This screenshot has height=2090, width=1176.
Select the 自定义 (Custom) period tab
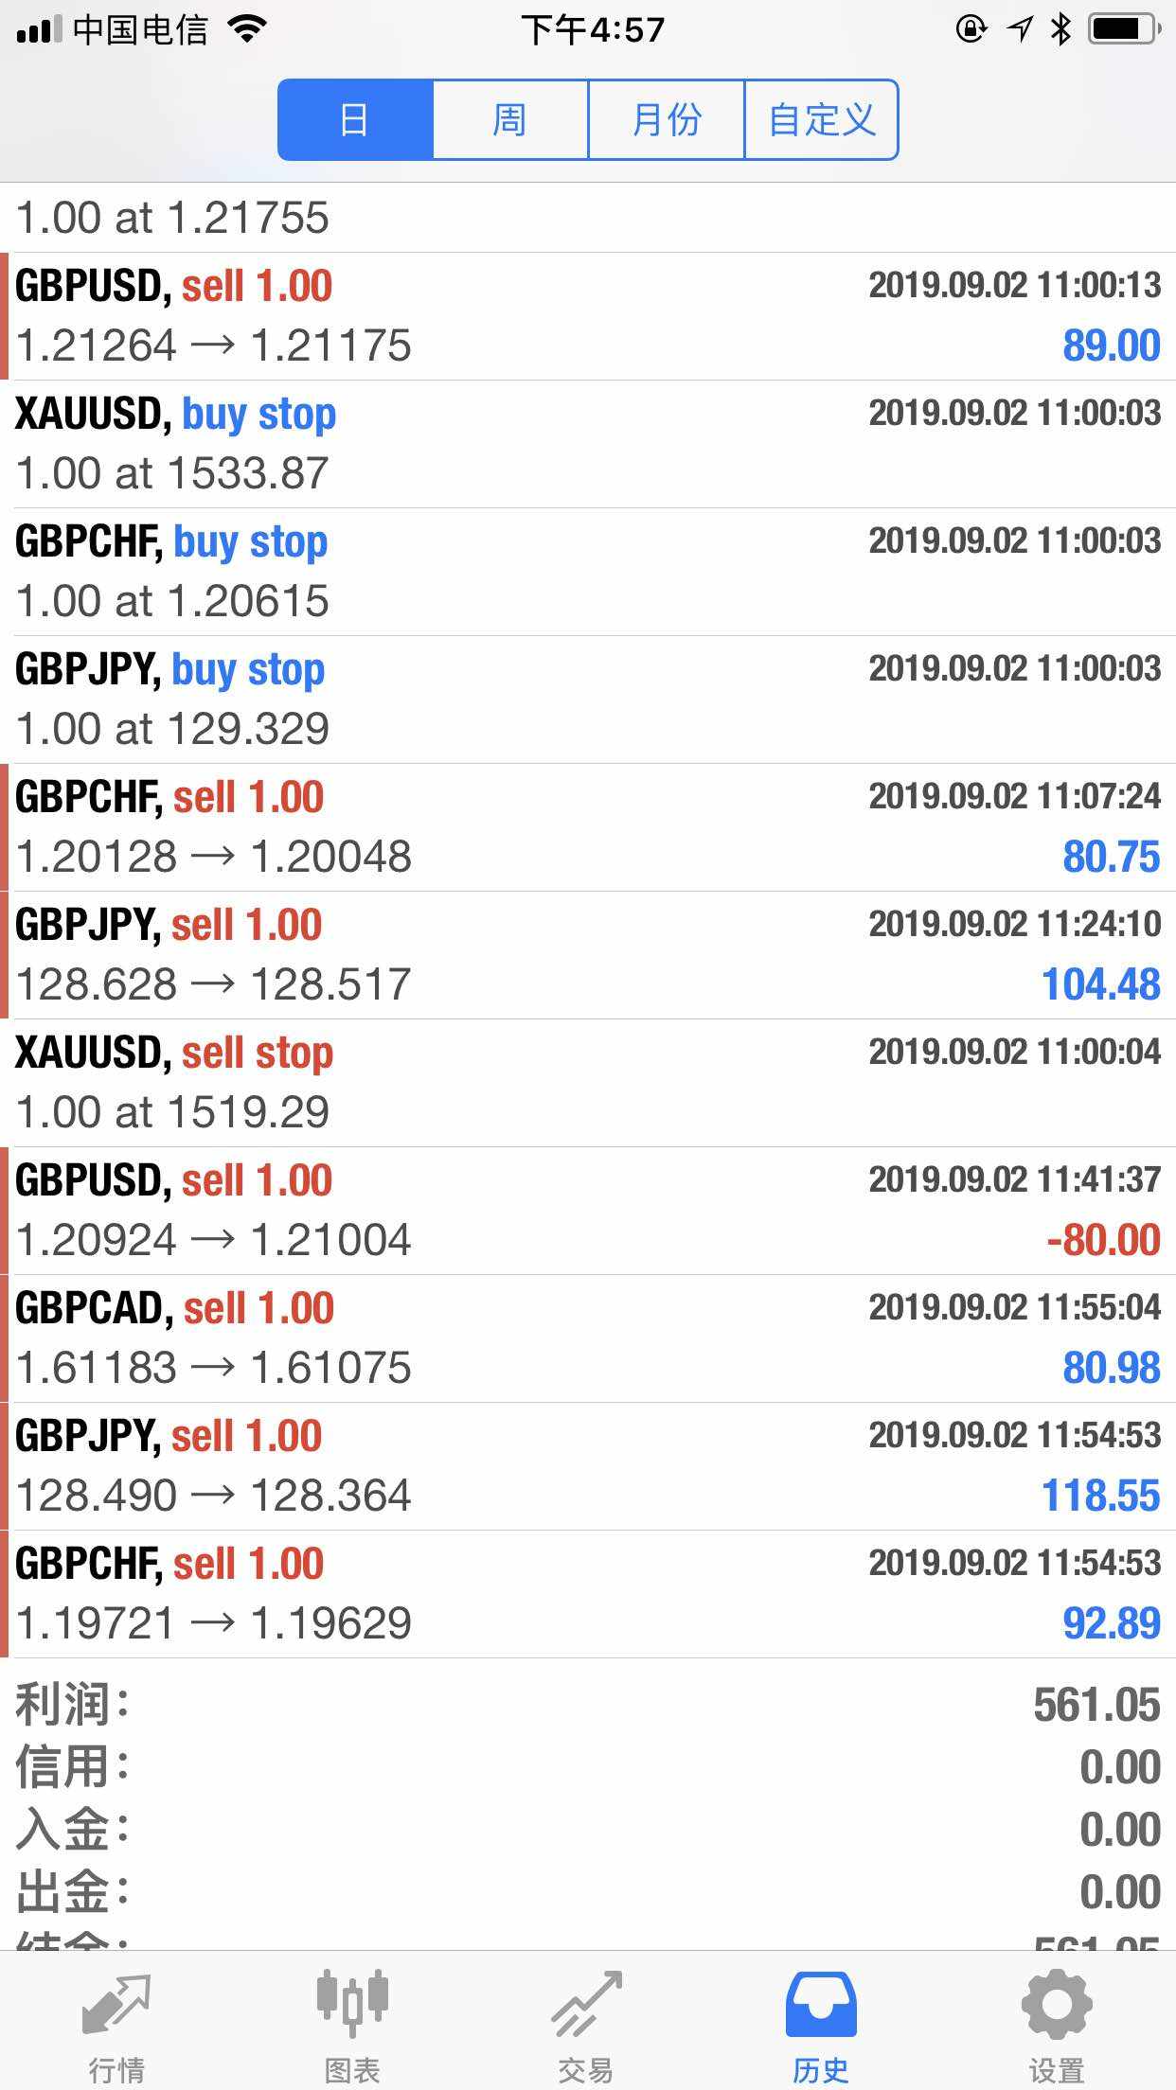822,120
